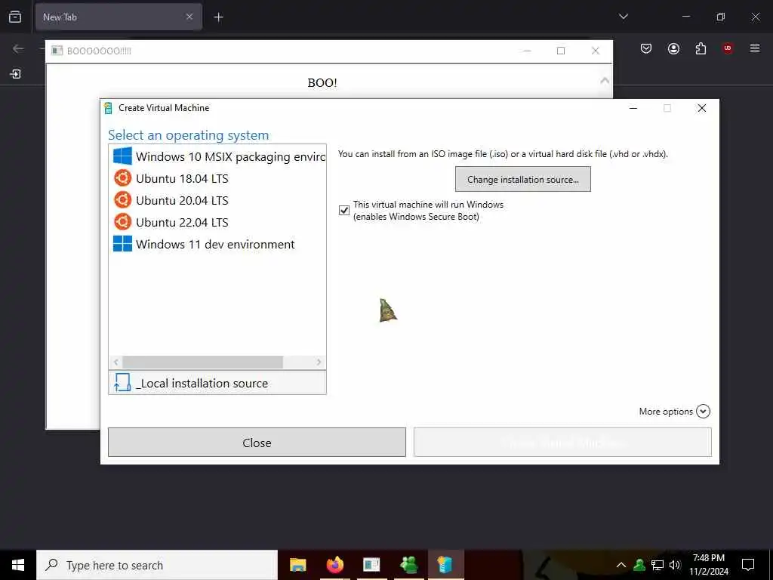Click the horizontal scrollbar thumb in OS list
Screen dimensions: 773x580
tap(202, 362)
